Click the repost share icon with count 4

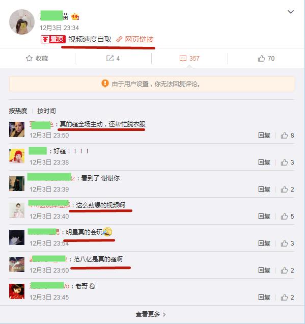110,59
